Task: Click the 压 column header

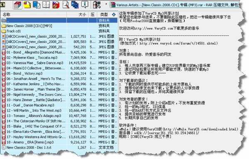Action: pos(93,15)
